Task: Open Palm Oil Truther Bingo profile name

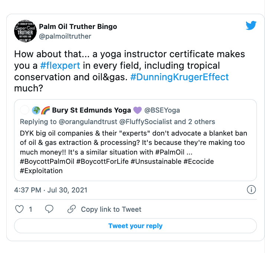Action: tap(78, 27)
